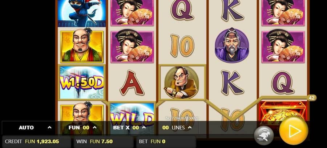Click the treasure chest symbol
Screen dimensions: 327x148
click(283, 113)
